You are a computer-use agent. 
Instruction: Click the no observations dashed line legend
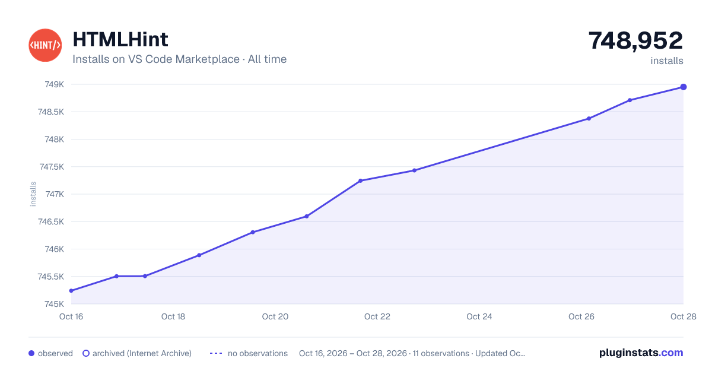tap(216, 353)
